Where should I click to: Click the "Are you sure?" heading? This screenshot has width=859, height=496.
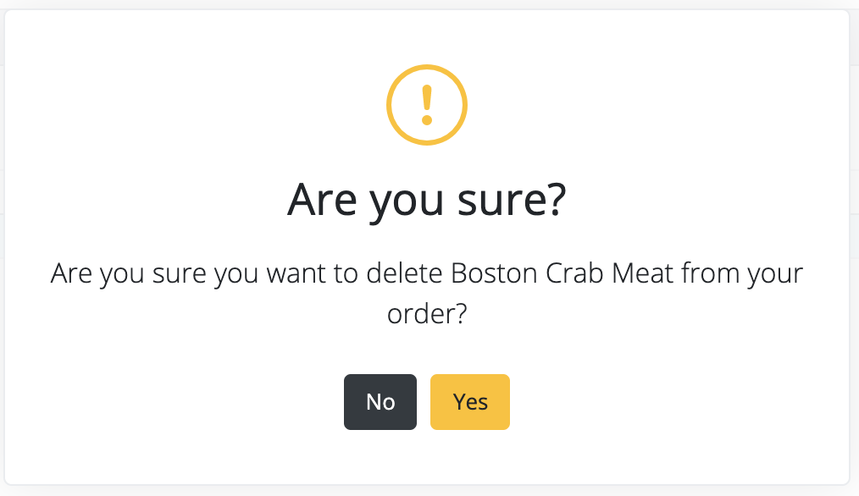(x=427, y=200)
